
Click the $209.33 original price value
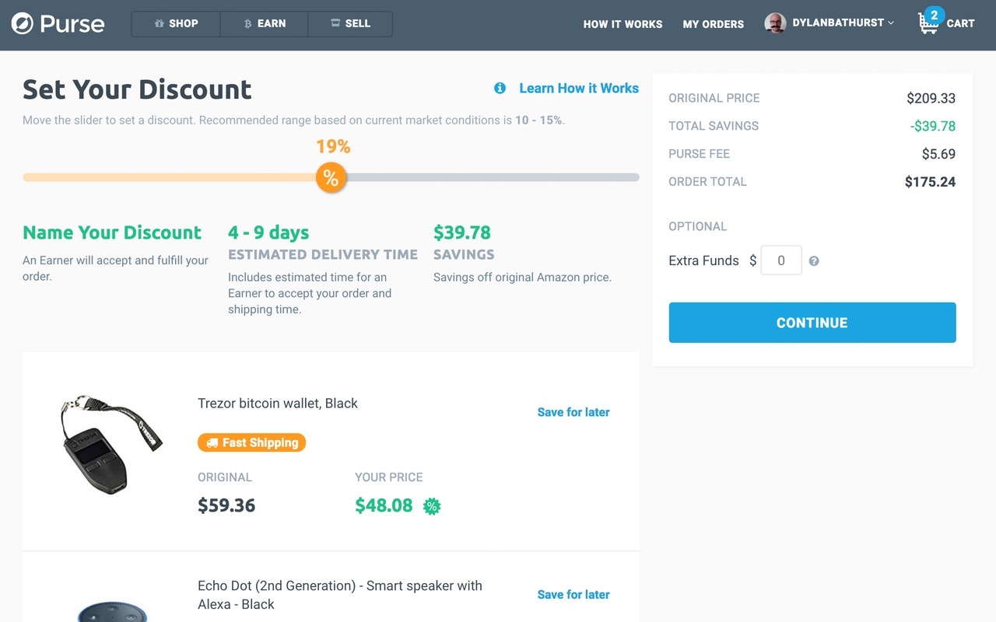(x=931, y=98)
